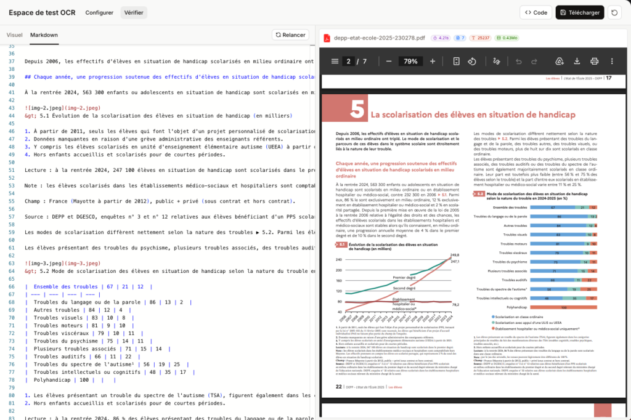Click the Télécharger button

point(579,12)
